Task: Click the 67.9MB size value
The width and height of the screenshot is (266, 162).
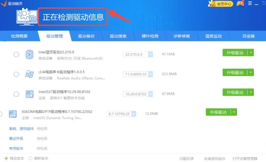Action: click(x=168, y=94)
